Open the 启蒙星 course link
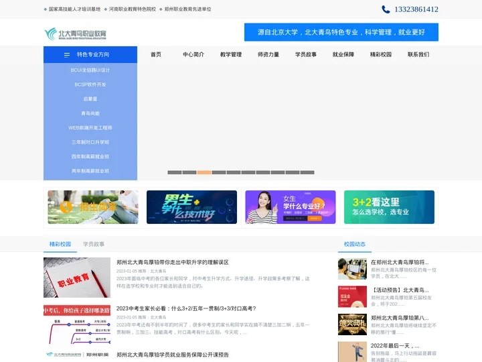Screen dimensions: 482x362 tap(90, 99)
